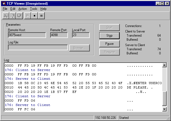Image resolution: width=171 pixels, height=121 pixels.
Task: Close the TCP Viewer window
Action: pyautogui.click(x=167, y=4)
